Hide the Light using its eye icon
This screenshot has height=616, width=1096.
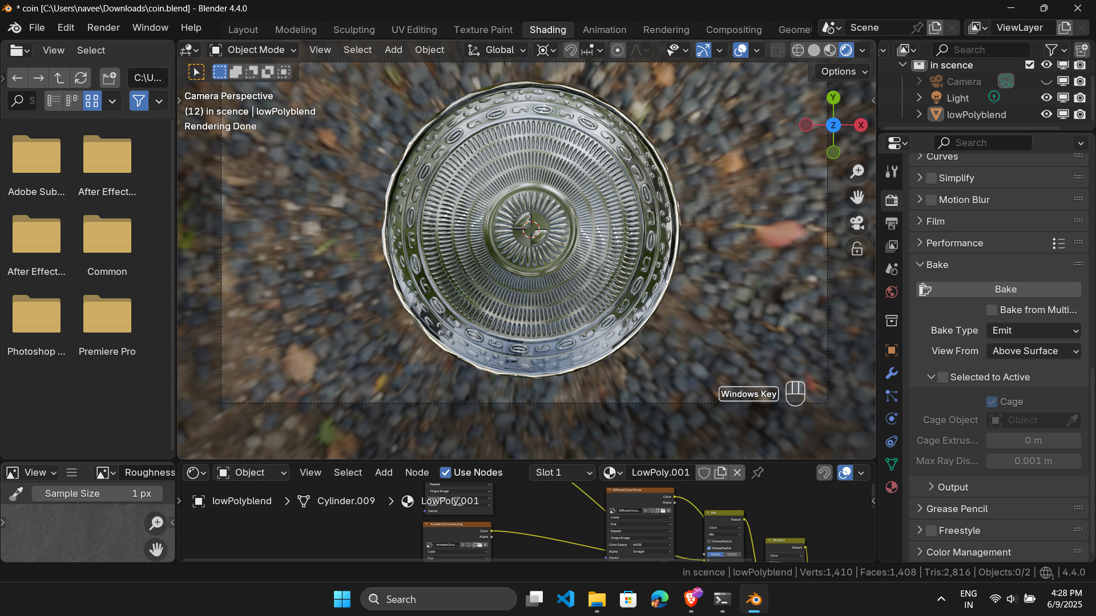tap(1046, 98)
